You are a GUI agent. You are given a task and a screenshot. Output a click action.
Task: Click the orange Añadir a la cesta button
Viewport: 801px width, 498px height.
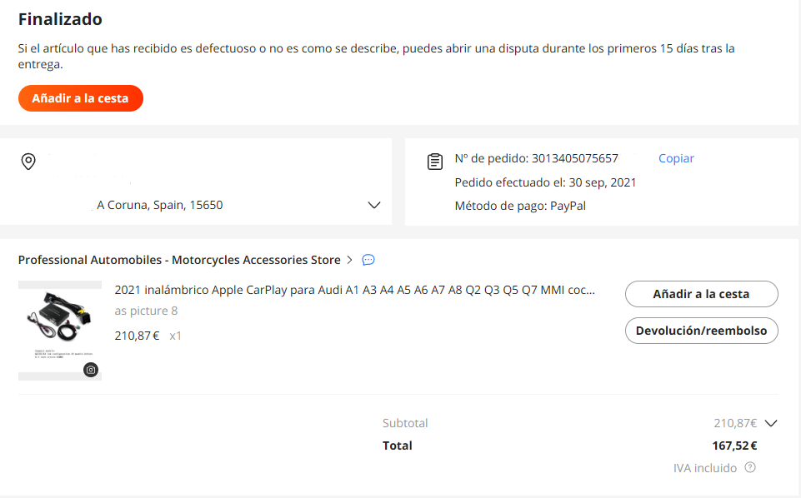pyautogui.click(x=81, y=98)
